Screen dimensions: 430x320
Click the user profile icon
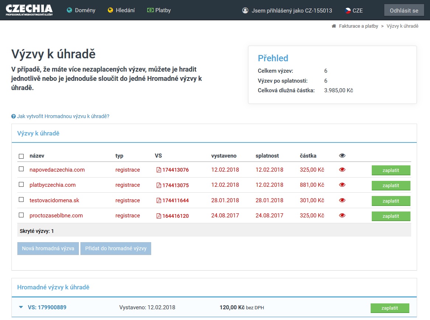245,10
